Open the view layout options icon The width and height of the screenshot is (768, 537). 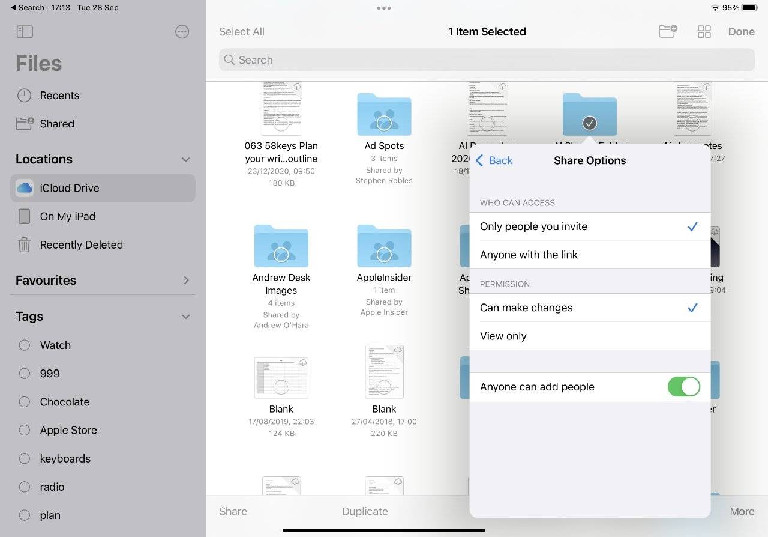(x=704, y=31)
